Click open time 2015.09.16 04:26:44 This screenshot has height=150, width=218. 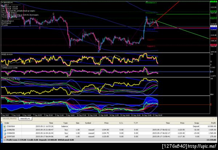coord(44,133)
